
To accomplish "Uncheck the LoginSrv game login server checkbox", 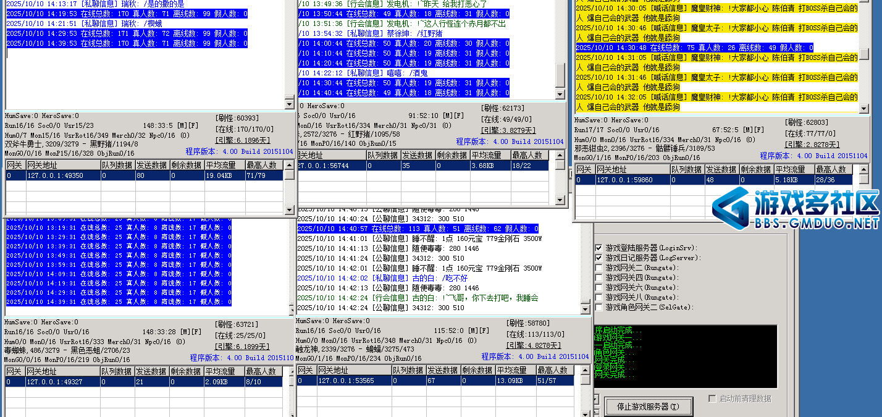I will pos(598,248).
